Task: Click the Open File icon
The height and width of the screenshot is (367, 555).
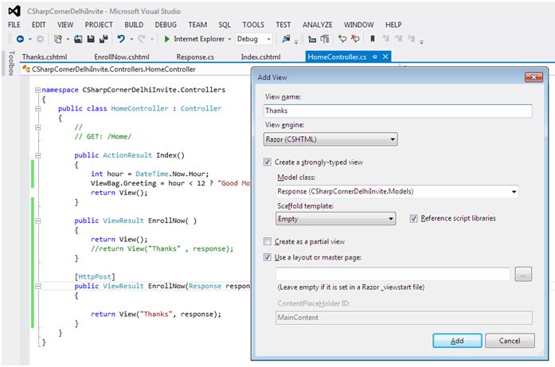Action: coord(78,38)
